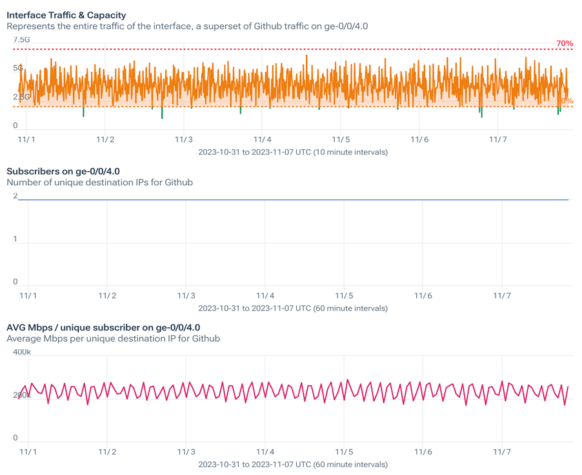Click the 70% label on the right
The height and width of the screenshot is (475, 582).
click(565, 43)
